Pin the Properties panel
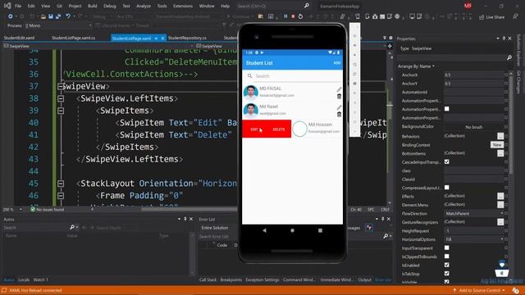525x295 pixels. click(x=504, y=39)
